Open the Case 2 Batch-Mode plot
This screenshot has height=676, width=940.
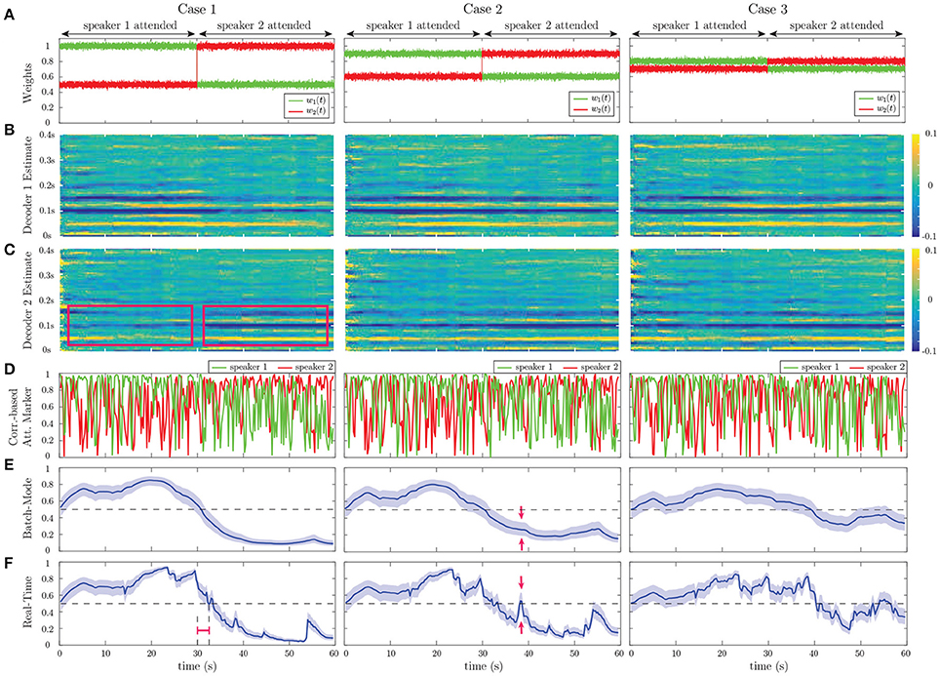(482, 508)
